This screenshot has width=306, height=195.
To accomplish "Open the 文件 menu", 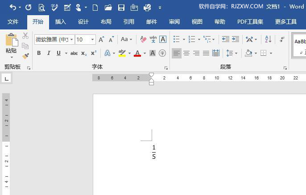I will [x=13, y=21].
